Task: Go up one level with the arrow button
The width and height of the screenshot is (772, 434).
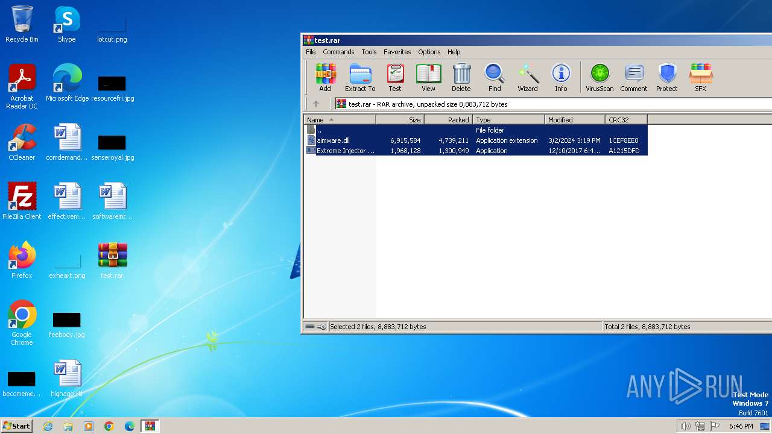Action: click(316, 104)
